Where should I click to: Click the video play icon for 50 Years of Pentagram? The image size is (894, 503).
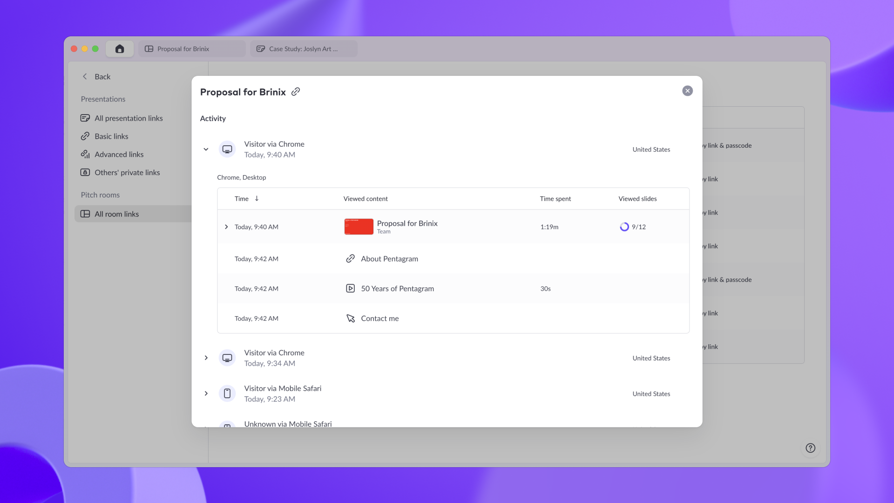351,289
